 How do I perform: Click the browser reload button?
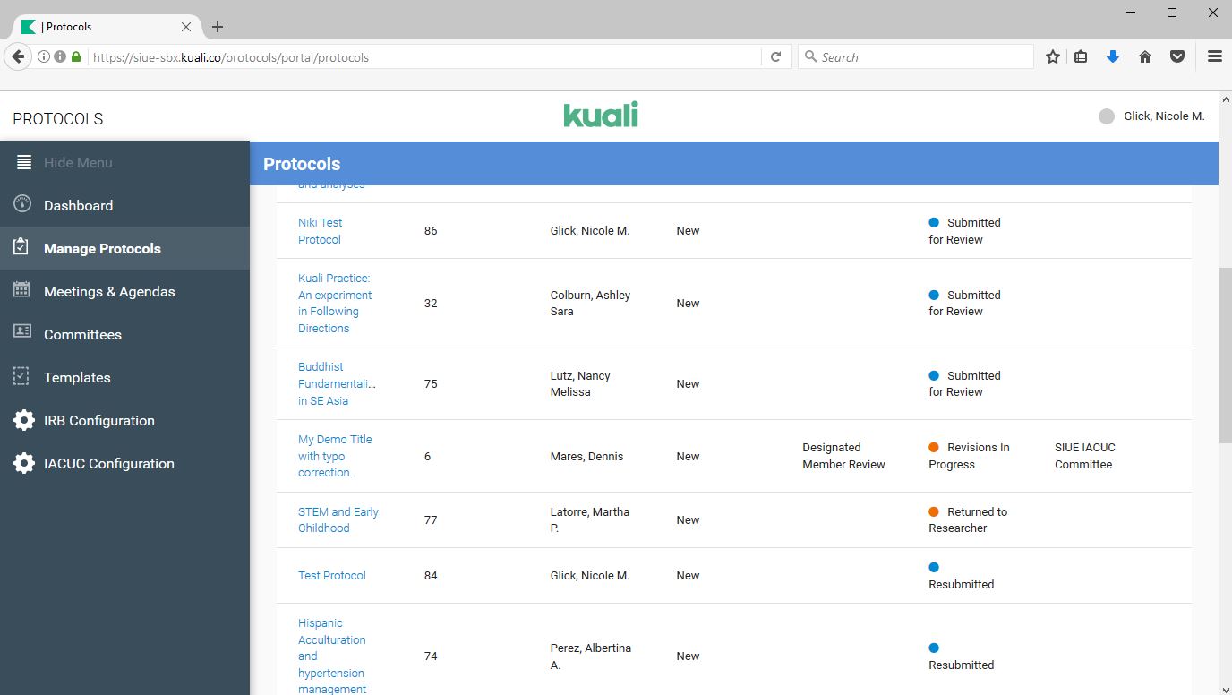pyautogui.click(x=776, y=56)
